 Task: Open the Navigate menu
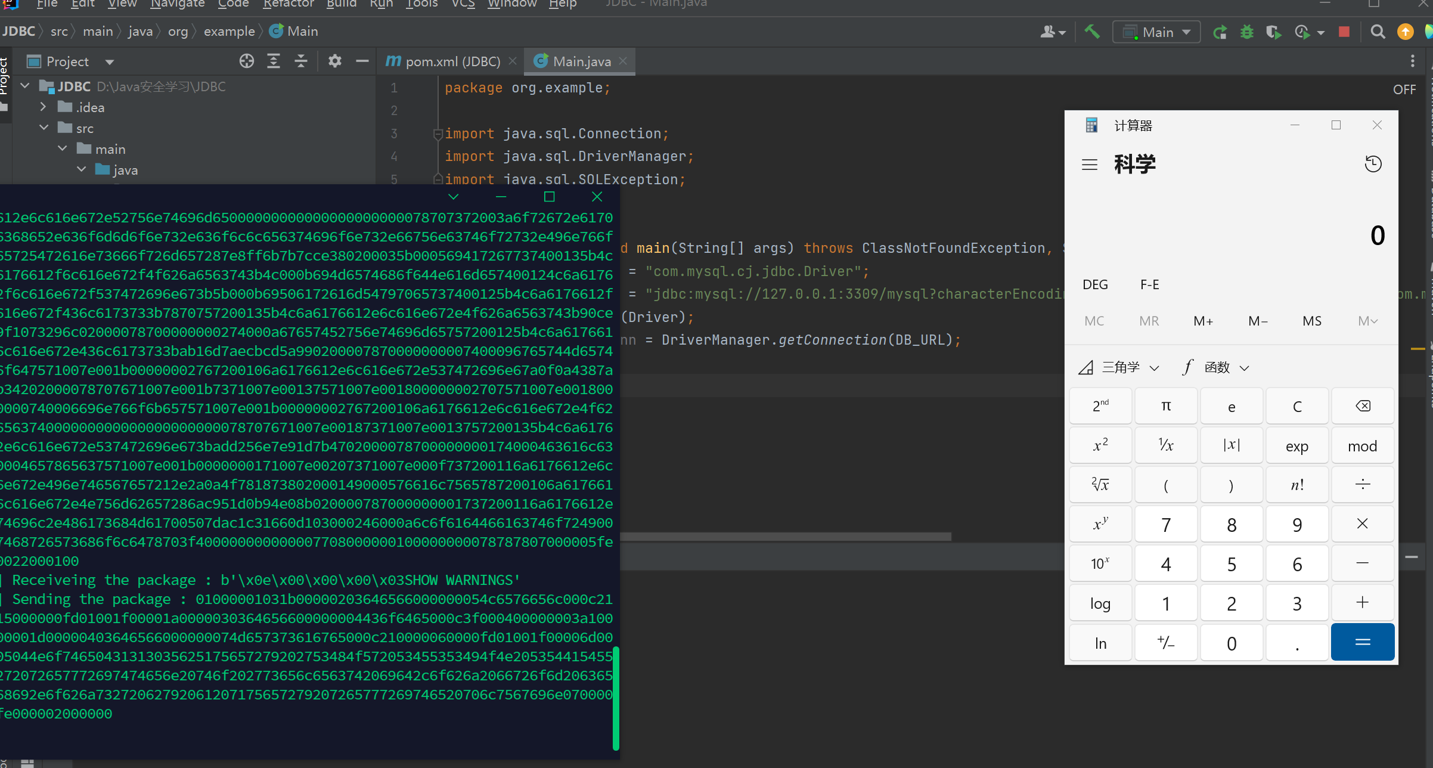(177, 4)
